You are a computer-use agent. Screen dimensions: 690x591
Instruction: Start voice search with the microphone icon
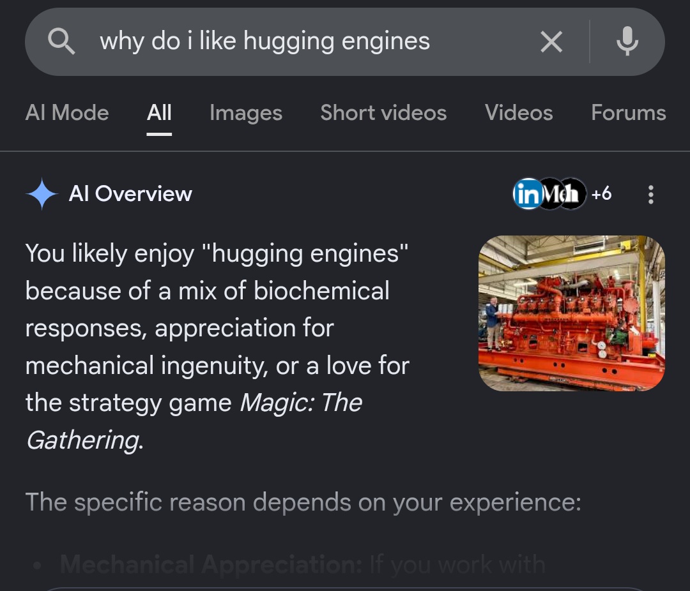pyautogui.click(x=627, y=41)
